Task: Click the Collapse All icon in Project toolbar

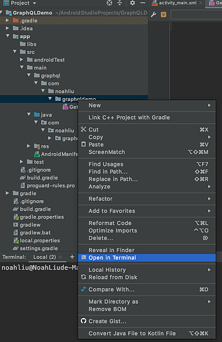Action: pos(120,3)
